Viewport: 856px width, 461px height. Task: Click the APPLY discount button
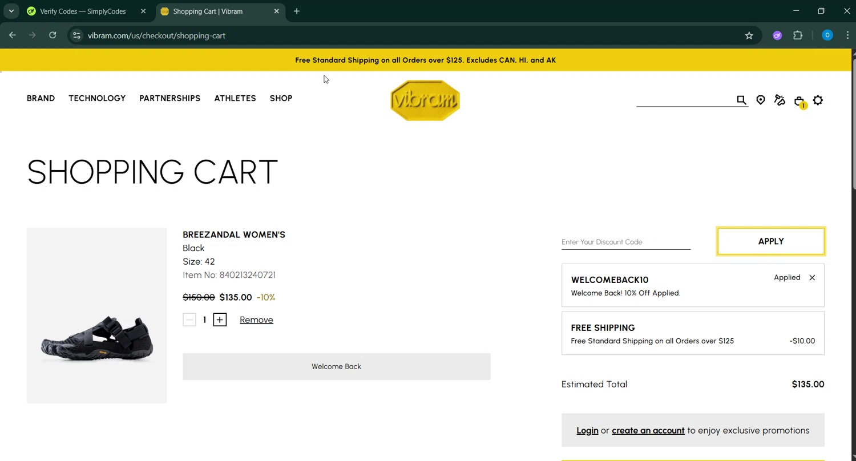771,241
